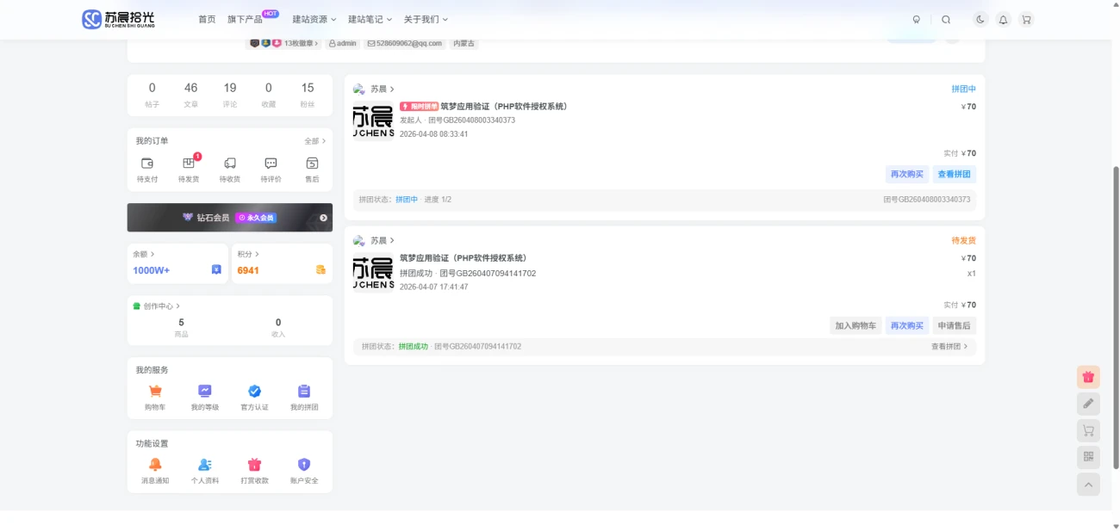Click 加入购物车 on the second order
The height and width of the screenshot is (531, 1120).
coord(856,325)
